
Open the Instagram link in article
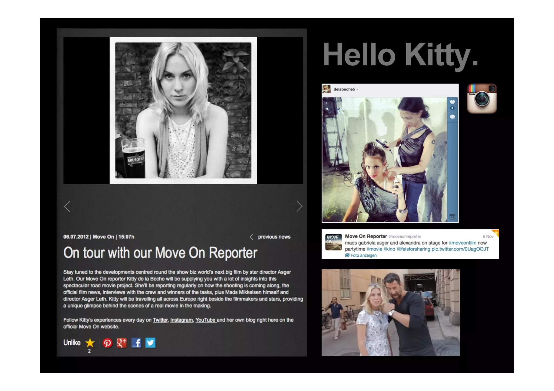click(181, 320)
